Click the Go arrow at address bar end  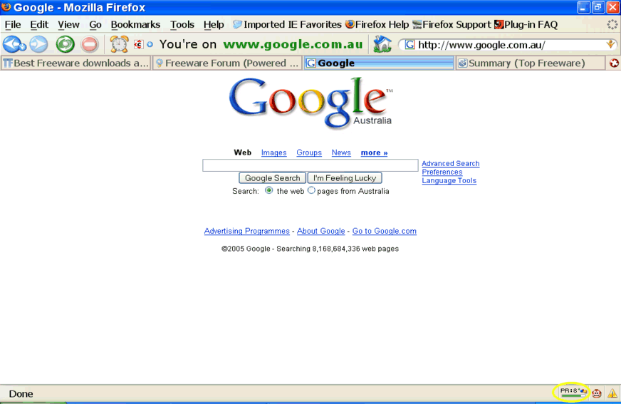610,44
